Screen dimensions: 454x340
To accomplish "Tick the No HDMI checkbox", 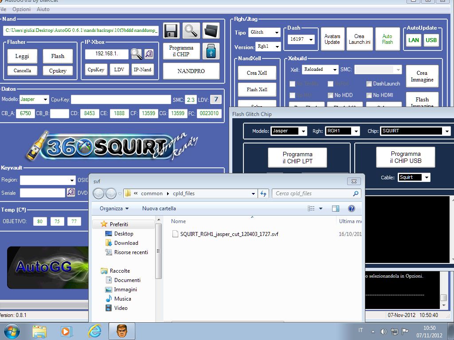I will coord(369,95).
